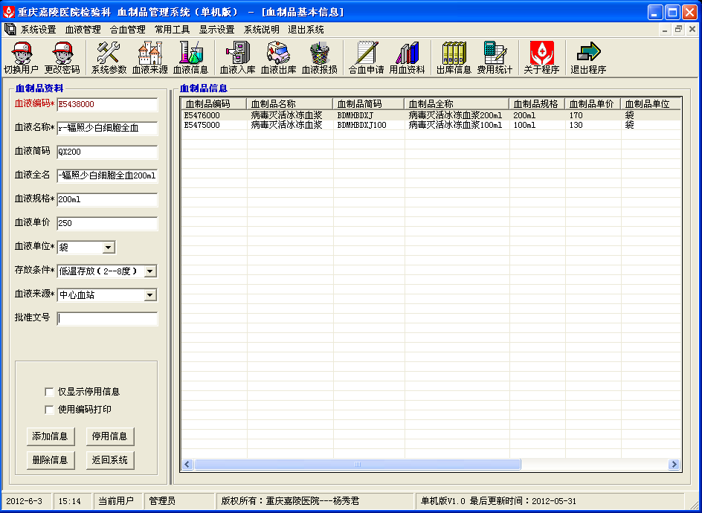Click the 血液入库 toolbar icon

click(238, 58)
